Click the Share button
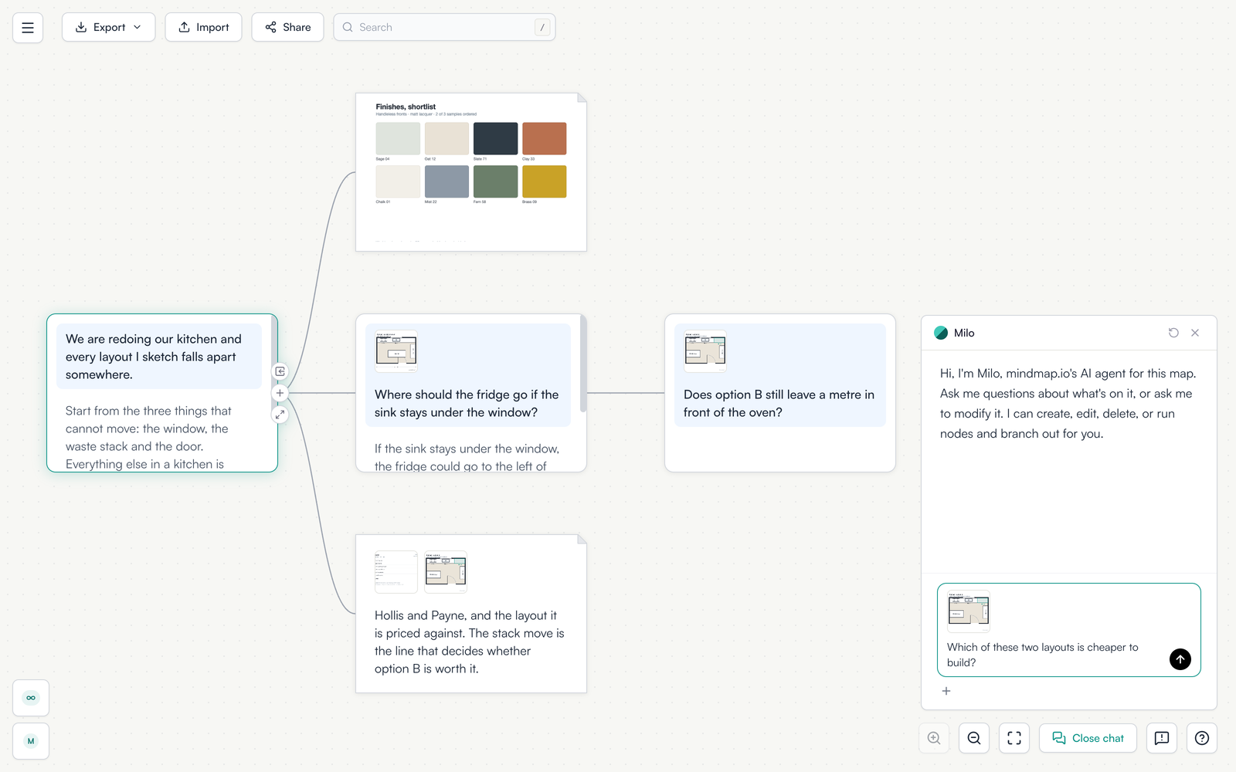 287,27
